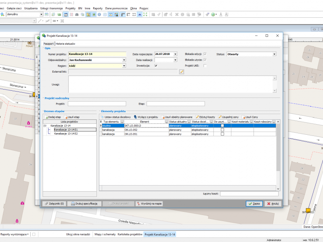Check Do usunięcia for OK.LO.052 row

[x=222, y=130]
